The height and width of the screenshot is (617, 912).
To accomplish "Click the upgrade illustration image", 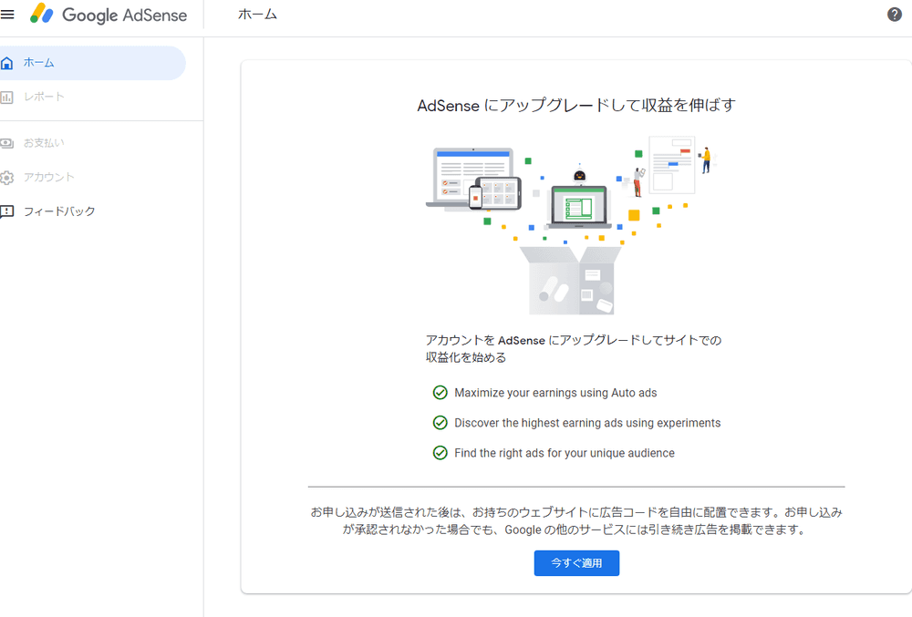I will 572,225.
